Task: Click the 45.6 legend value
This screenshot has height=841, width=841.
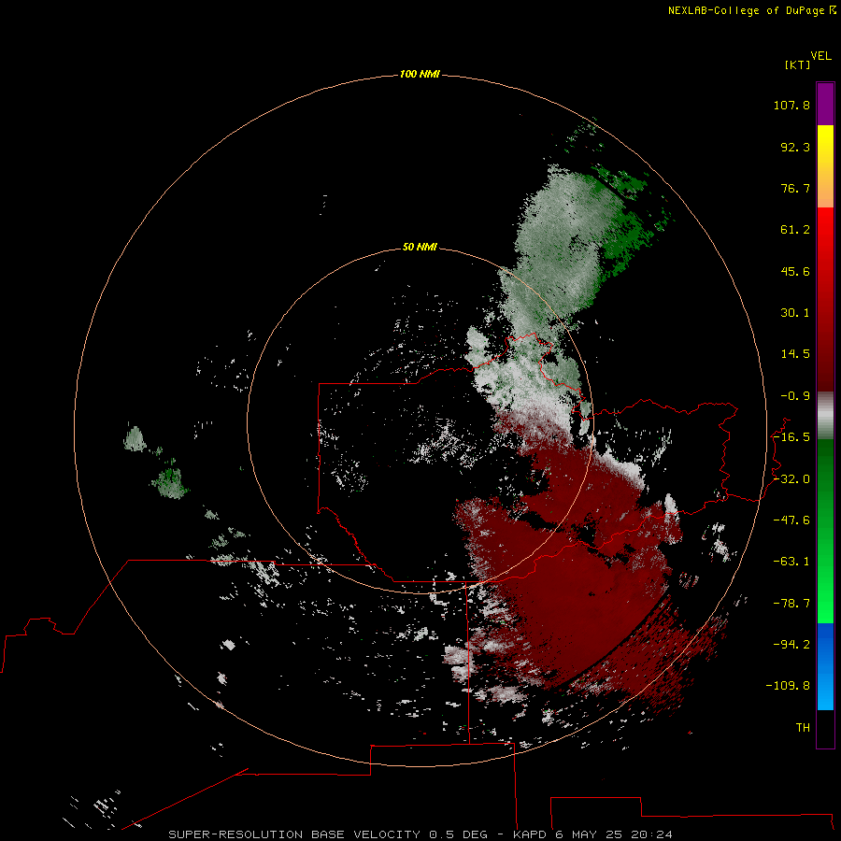Action: pyautogui.click(x=795, y=271)
